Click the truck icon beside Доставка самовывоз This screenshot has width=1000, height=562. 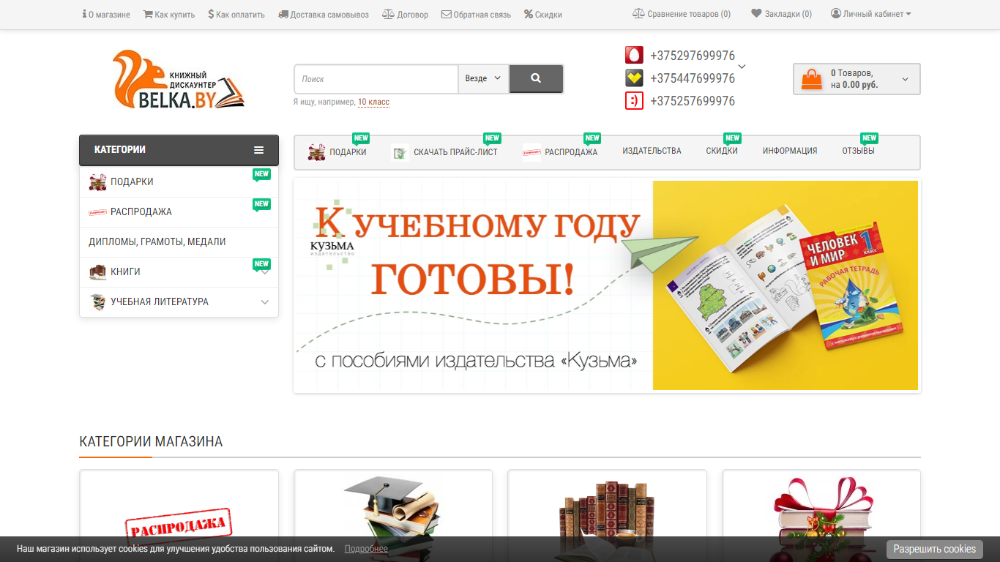click(x=283, y=14)
